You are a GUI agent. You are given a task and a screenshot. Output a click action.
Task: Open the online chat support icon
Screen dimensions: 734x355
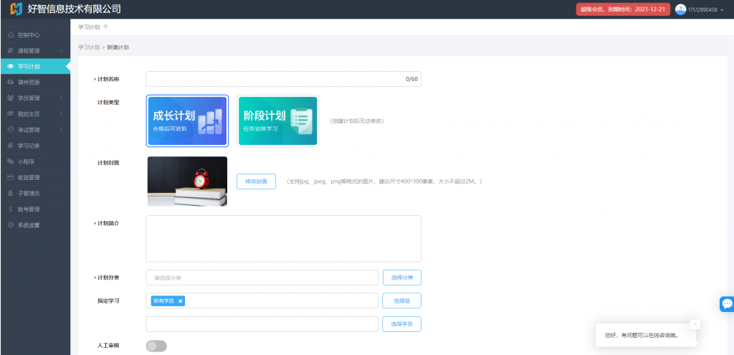[727, 304]
